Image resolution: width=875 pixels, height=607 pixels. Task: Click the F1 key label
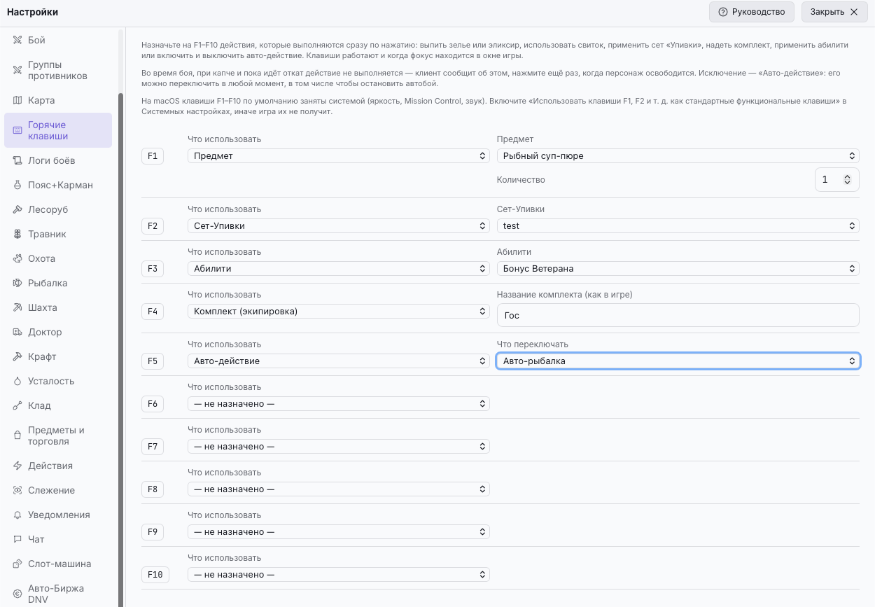pos(153,156)
